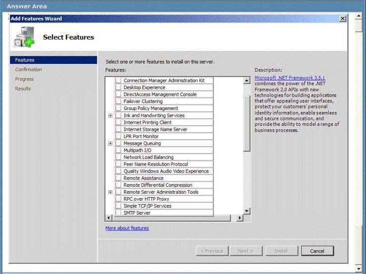Screen dimensions: 366x274
Task: Click the features list scroll right arrow
Action: click(240, 218)
